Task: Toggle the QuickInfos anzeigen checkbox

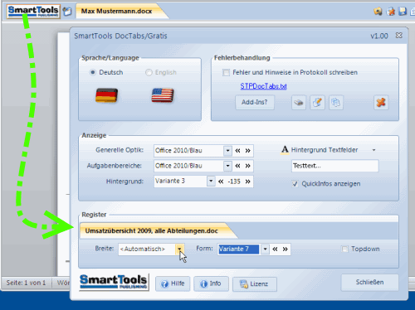Action: [295, 184]
